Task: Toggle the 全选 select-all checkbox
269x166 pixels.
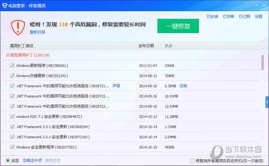Action: 8,160
